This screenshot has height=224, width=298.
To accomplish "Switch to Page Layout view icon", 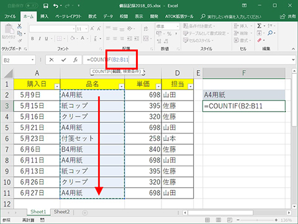I will [x=219, y=220].
